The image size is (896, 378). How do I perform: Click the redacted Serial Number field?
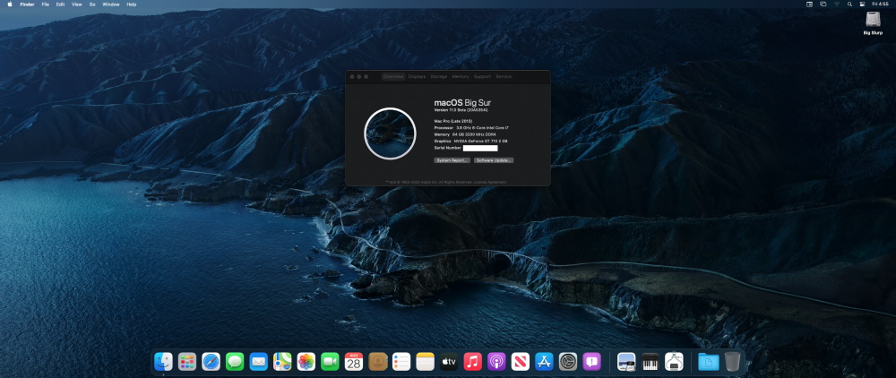480,148
